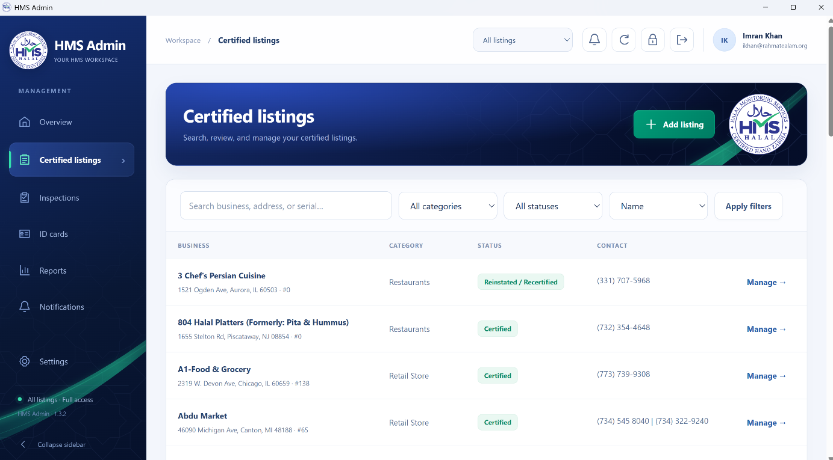Image resolution: width=833 pixels, height=460 pixels.
Task: Click Abdu Market phone numbers
Action: pyautogui.click(x=652, y=421)
